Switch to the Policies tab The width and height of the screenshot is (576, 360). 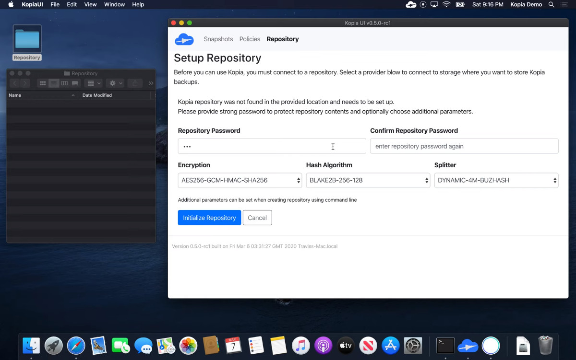pos(250,39)
